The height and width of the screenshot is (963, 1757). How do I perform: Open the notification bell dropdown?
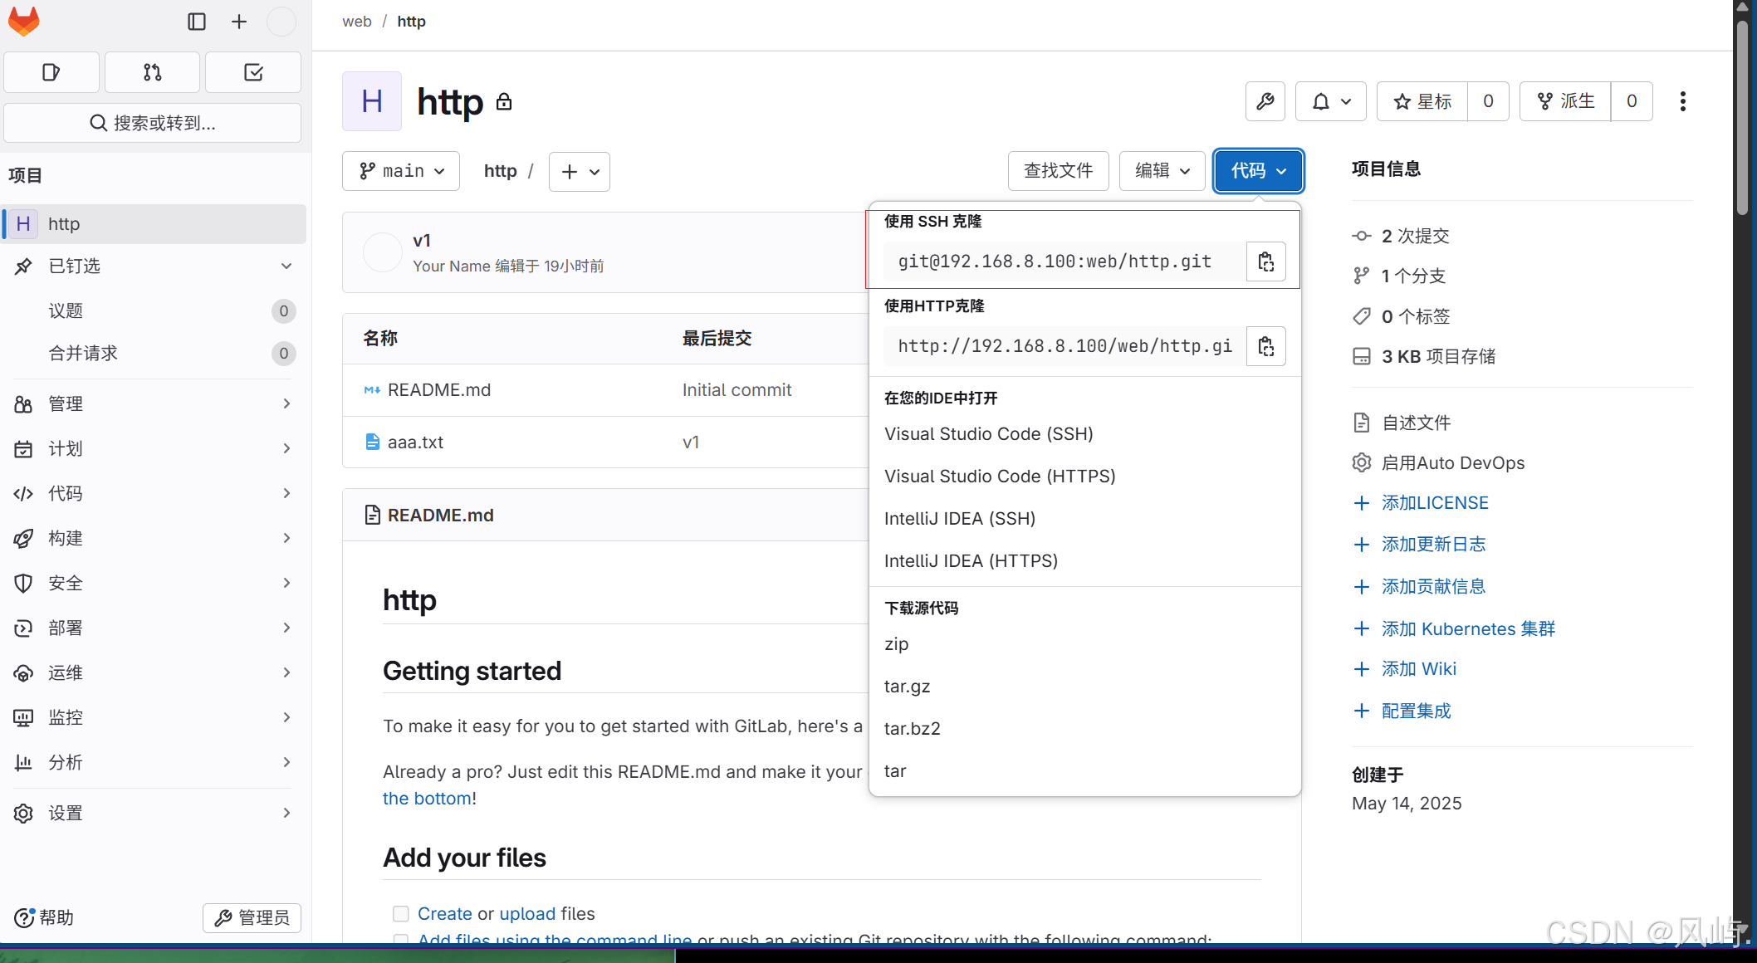(1330, 101)
